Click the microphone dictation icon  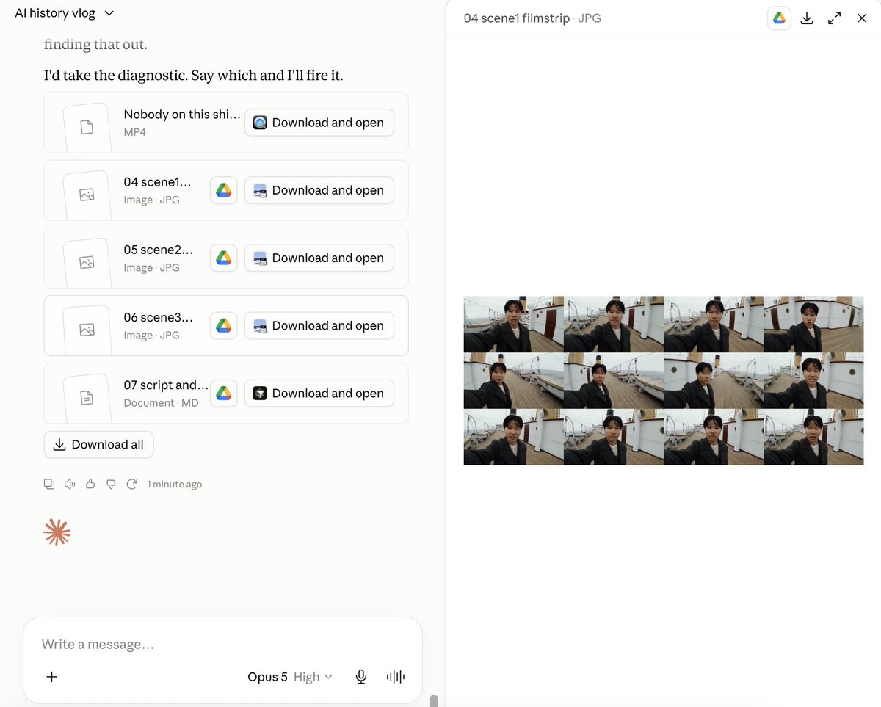tap(361, 677)
